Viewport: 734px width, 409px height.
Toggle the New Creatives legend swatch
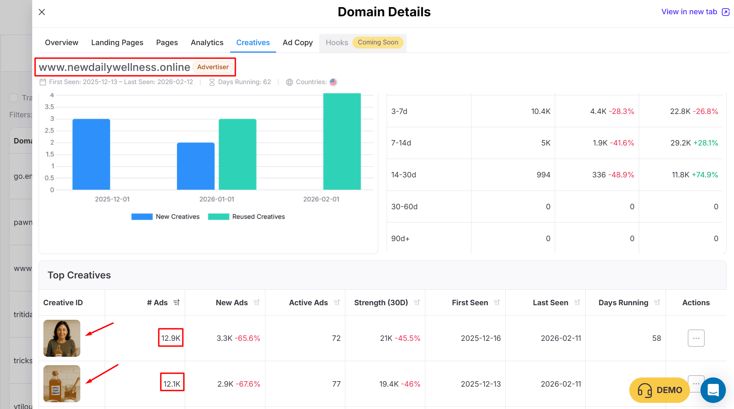(142, 217)
